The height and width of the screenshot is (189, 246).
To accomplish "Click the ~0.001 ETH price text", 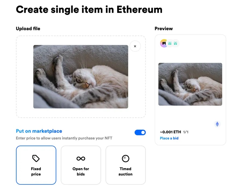I will tap(170, 132).
